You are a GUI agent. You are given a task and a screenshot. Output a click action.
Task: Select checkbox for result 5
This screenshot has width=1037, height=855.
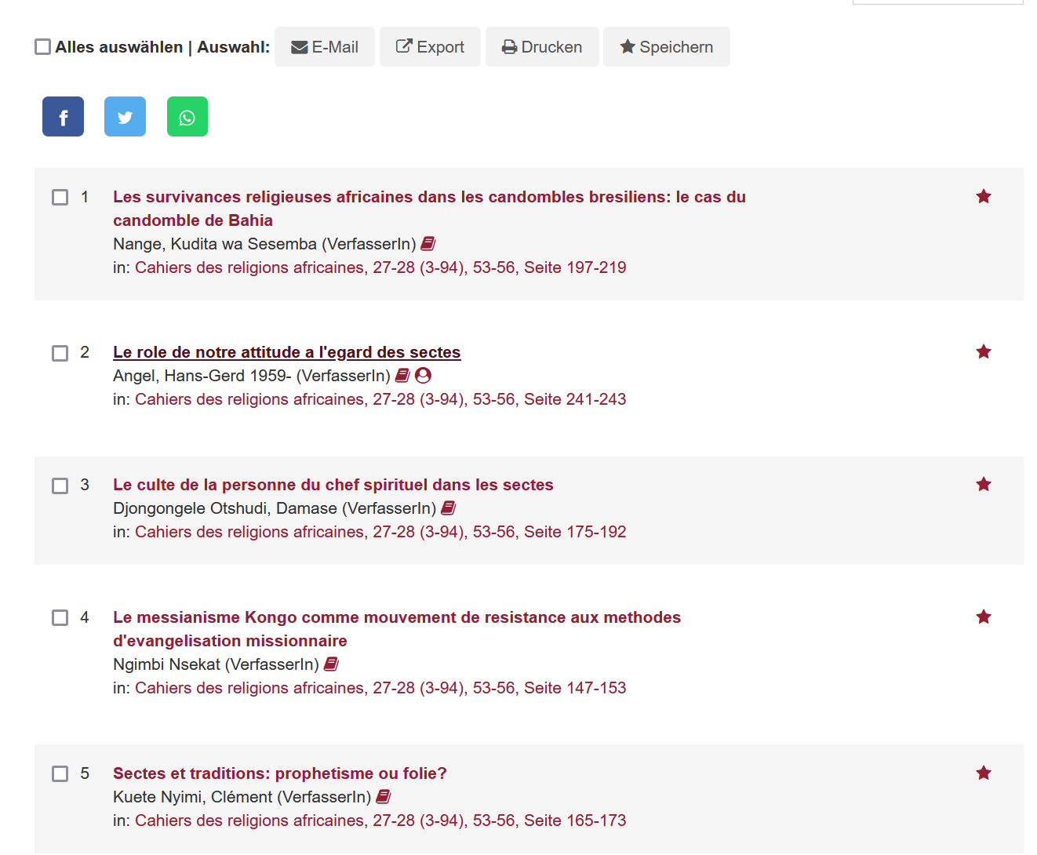point(60,774)
